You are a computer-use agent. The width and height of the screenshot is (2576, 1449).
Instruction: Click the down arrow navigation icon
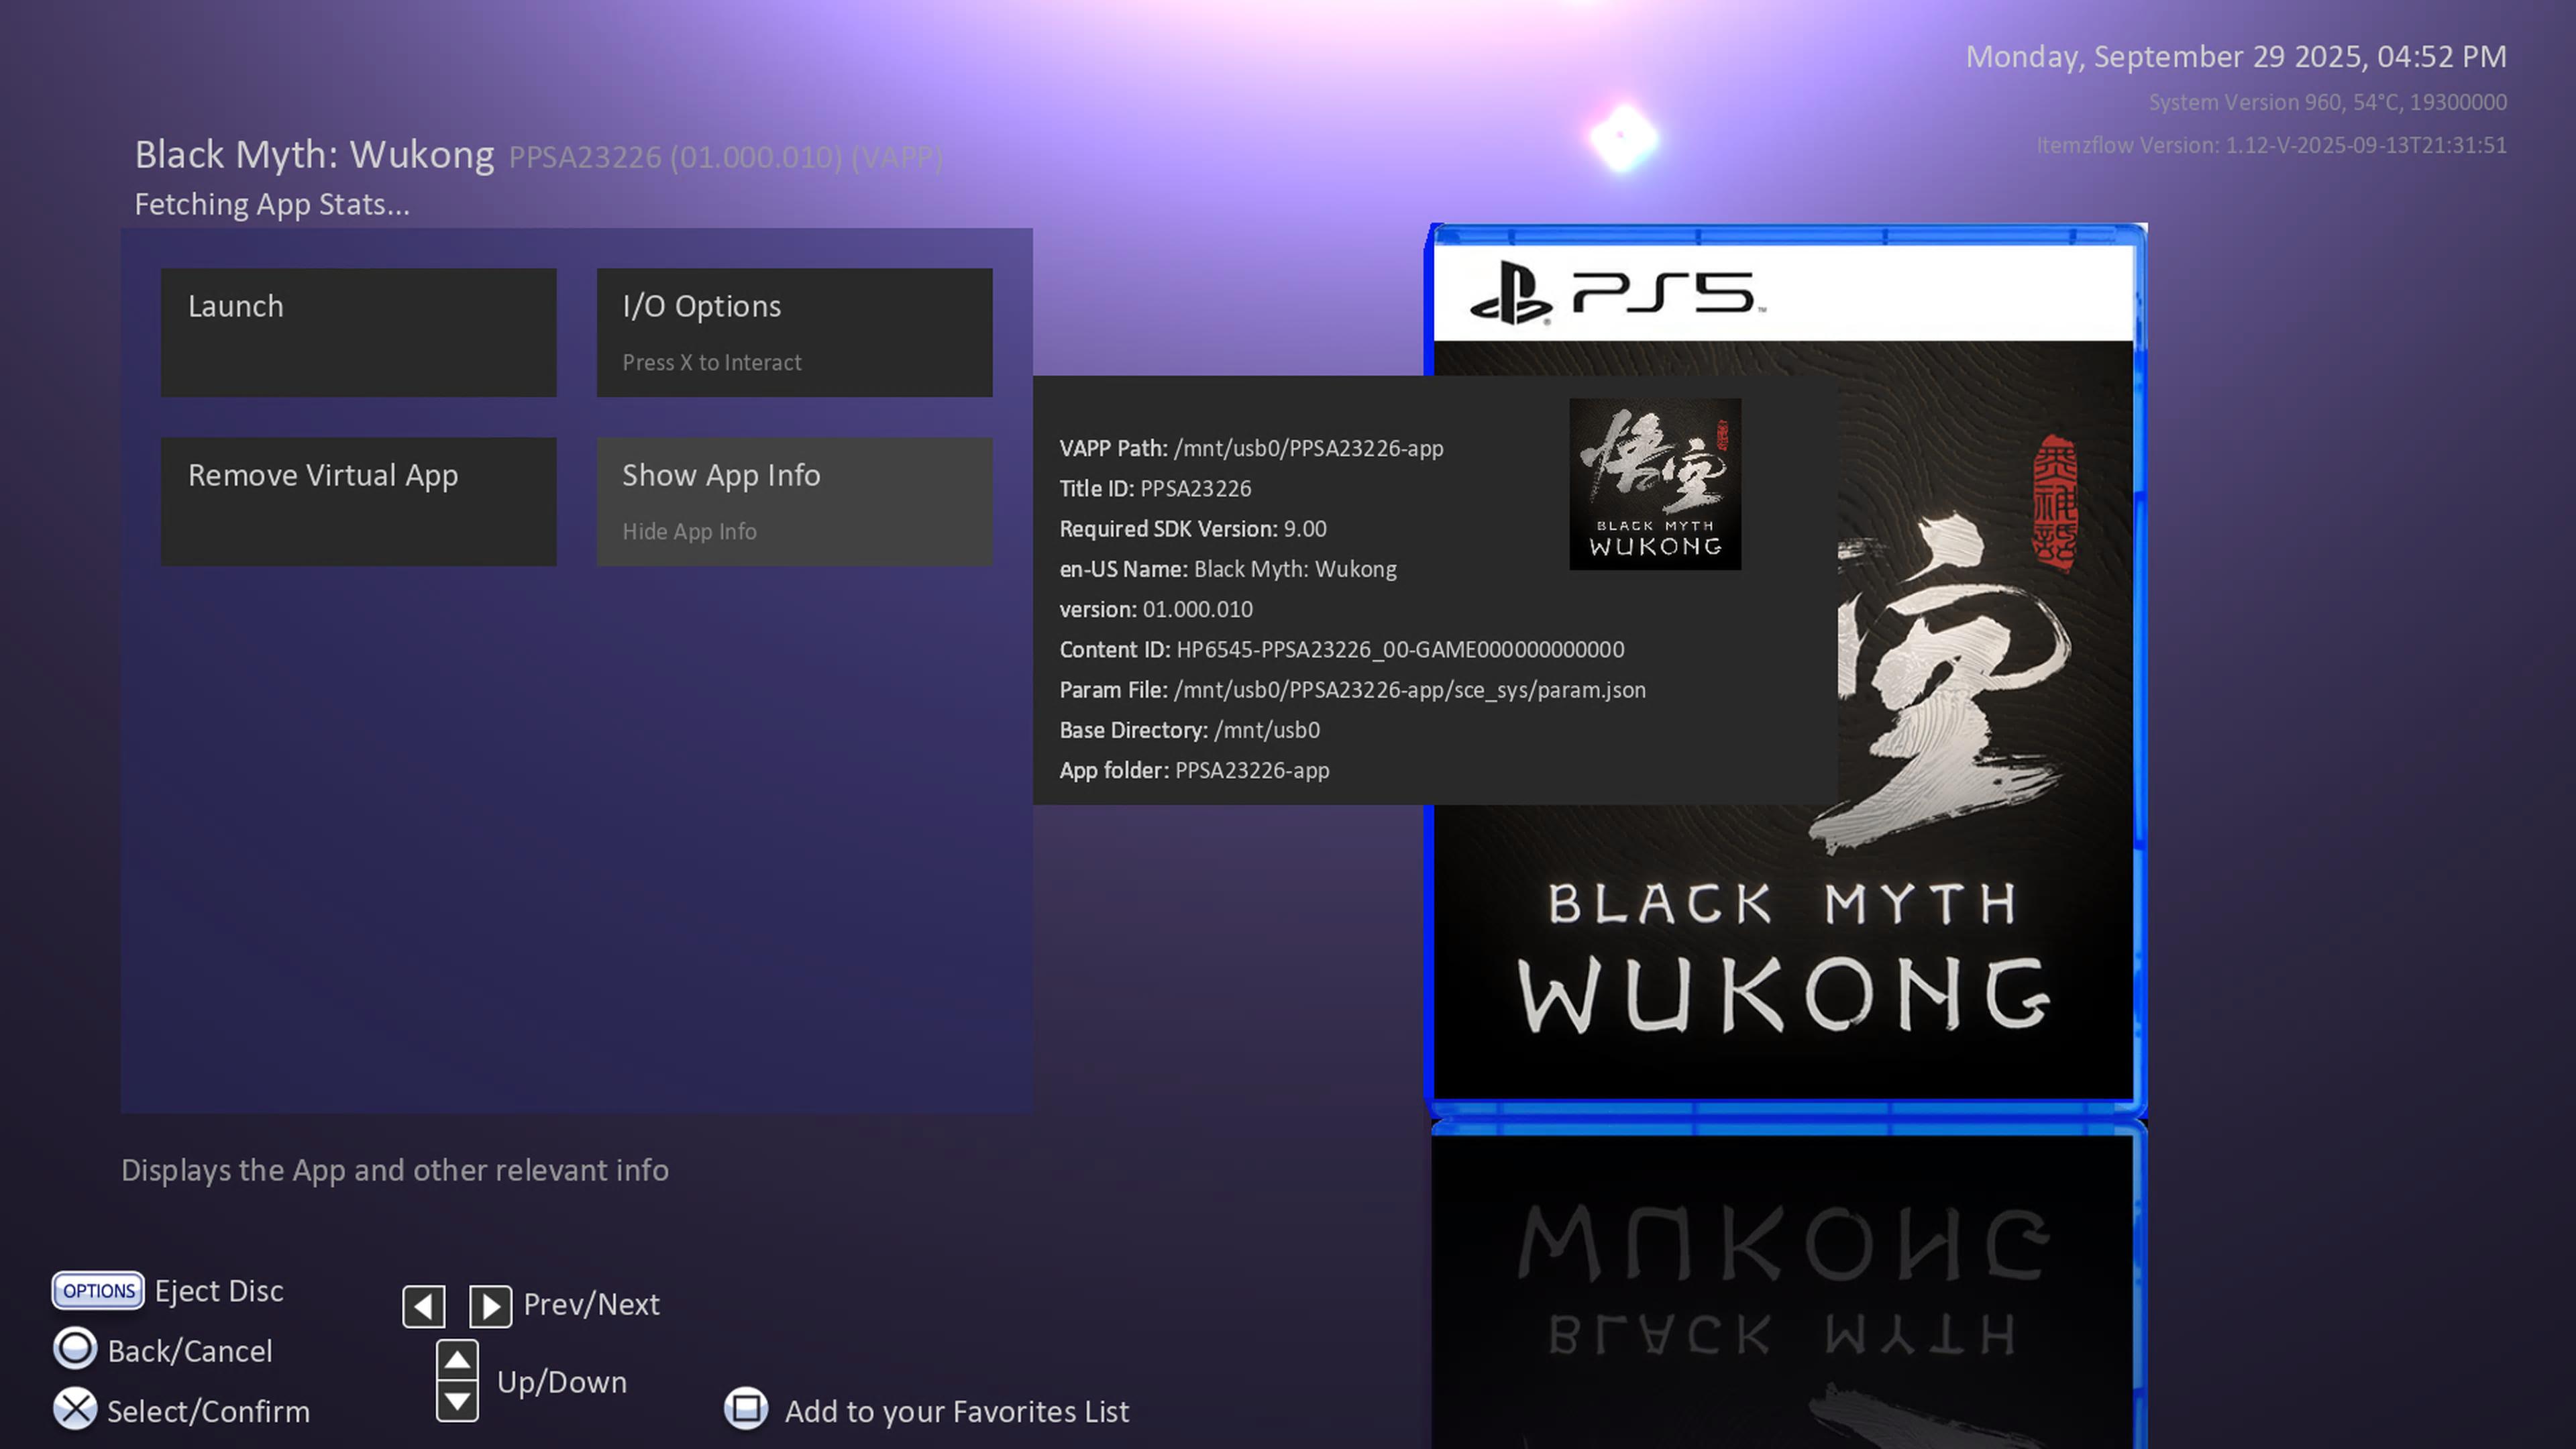tap(457, 1400)
